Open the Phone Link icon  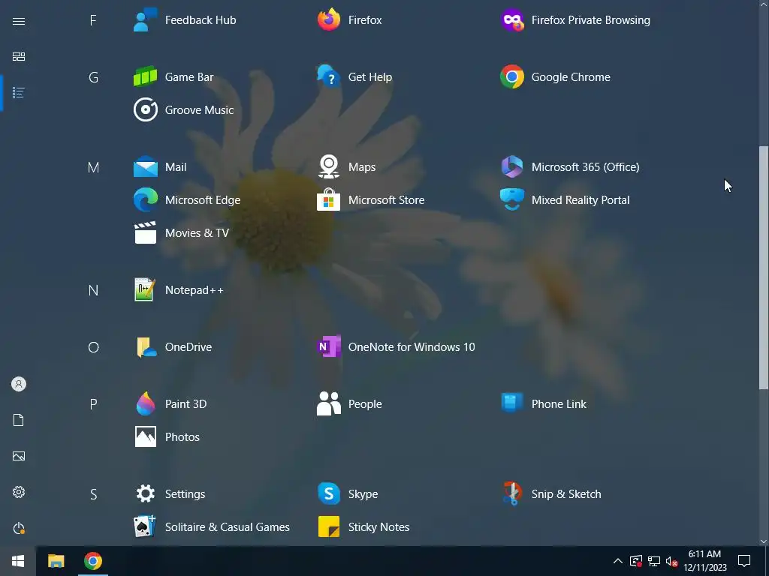(x=512, y=403)
